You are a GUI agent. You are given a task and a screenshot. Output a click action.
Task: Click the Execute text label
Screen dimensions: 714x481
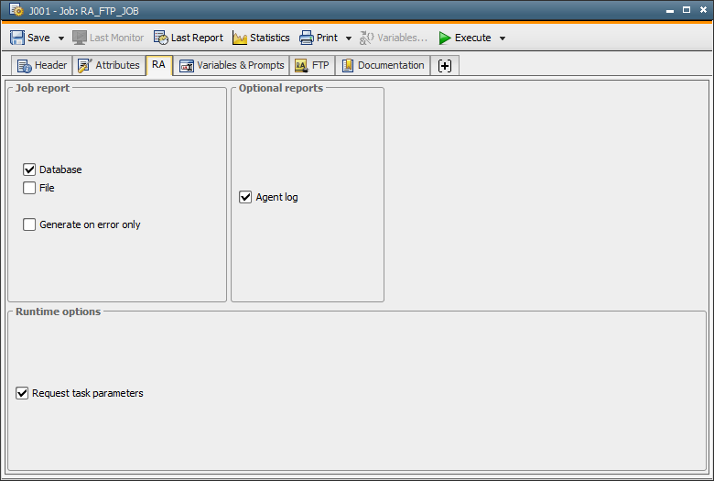tap(472, 38)
